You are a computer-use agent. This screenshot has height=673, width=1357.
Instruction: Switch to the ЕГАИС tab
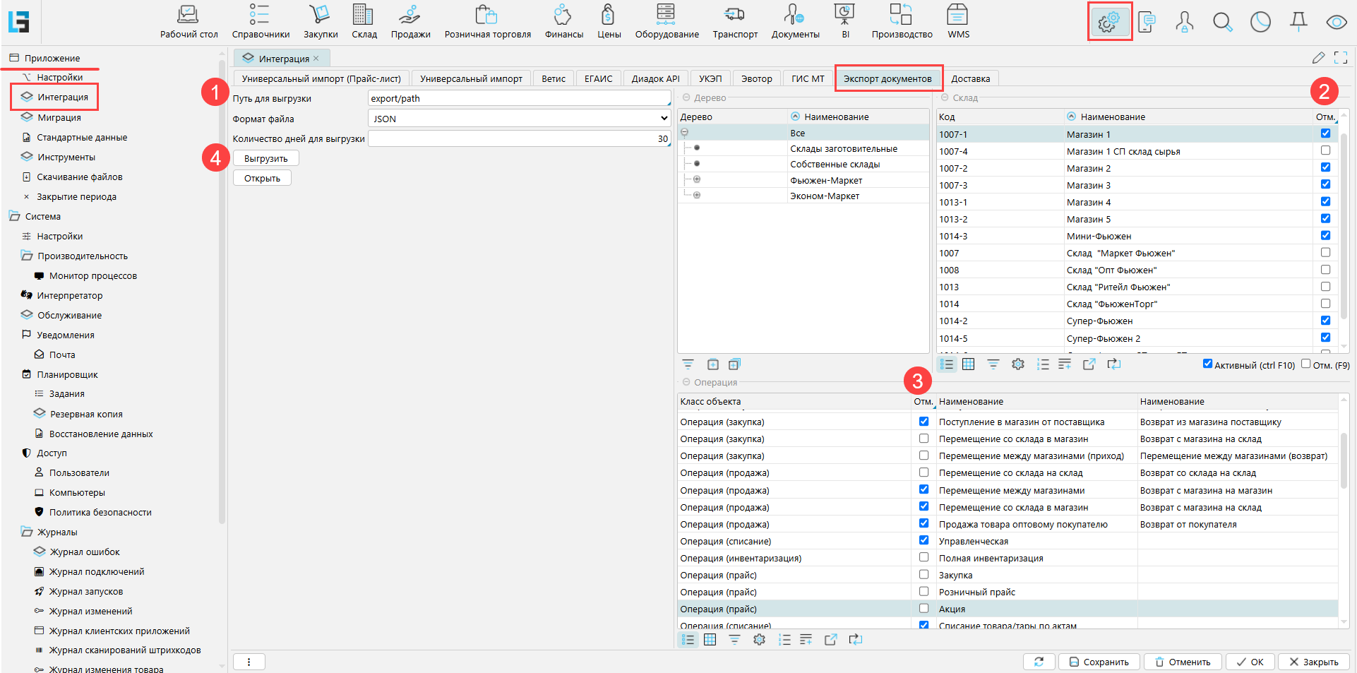598,78
